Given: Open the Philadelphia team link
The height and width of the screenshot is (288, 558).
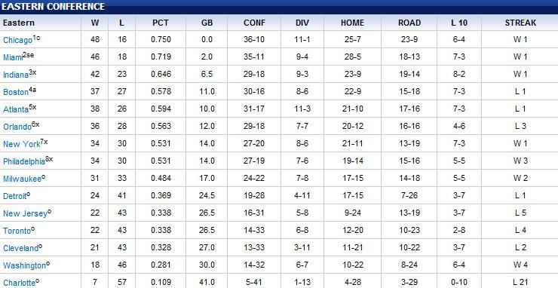Looking at the screenshot, I should click(24, 161).
